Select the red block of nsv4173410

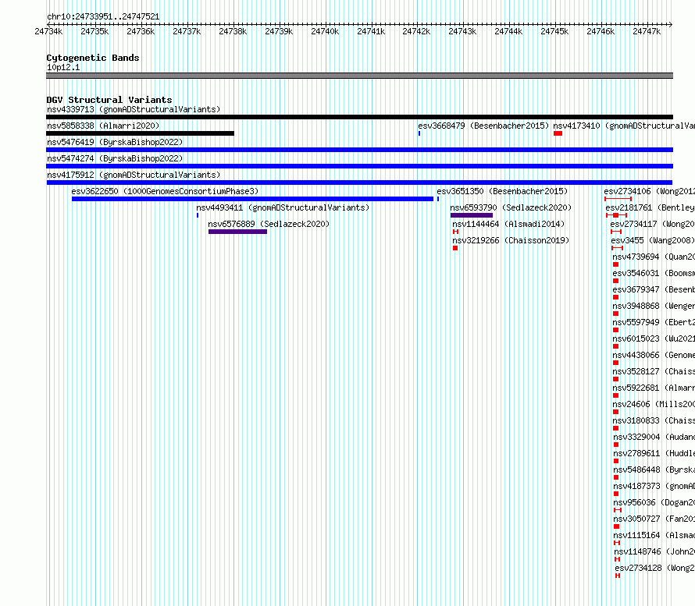pyautogui.click(x=558, y=133)
